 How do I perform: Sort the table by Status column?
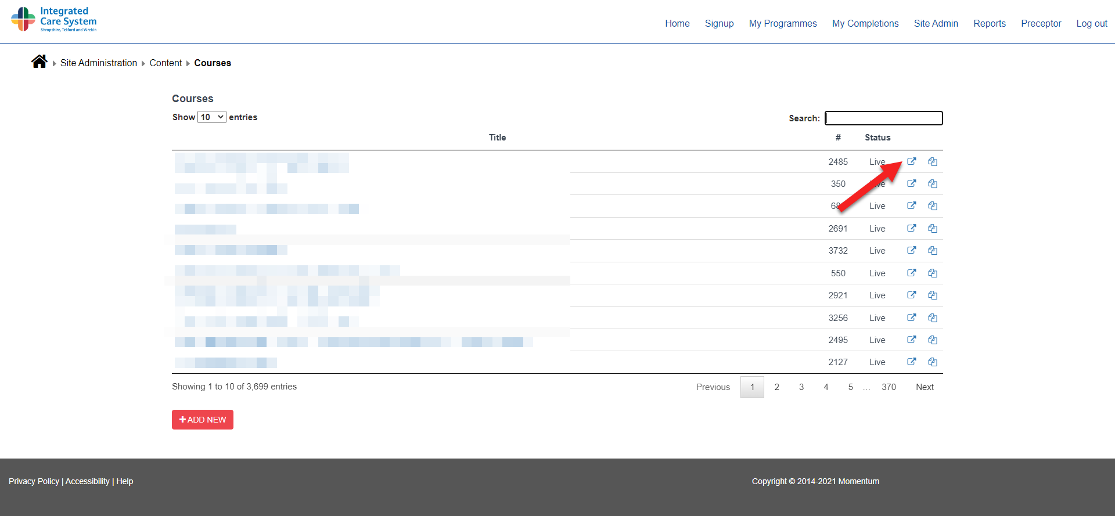877,138
